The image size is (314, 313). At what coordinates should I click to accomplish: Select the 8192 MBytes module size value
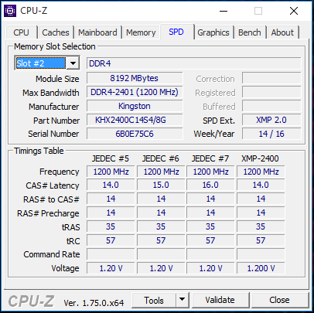135,78
